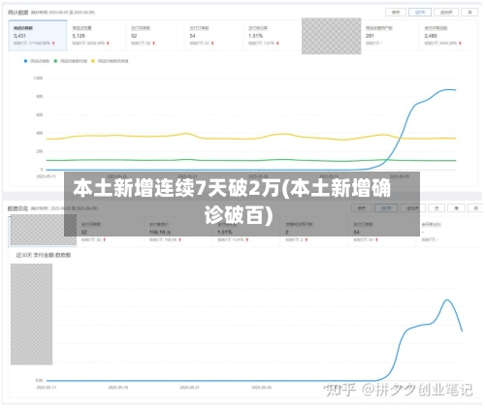Click the blue line peak in the lower chart
The image size is (485, 409).
(x=447, y=300)
